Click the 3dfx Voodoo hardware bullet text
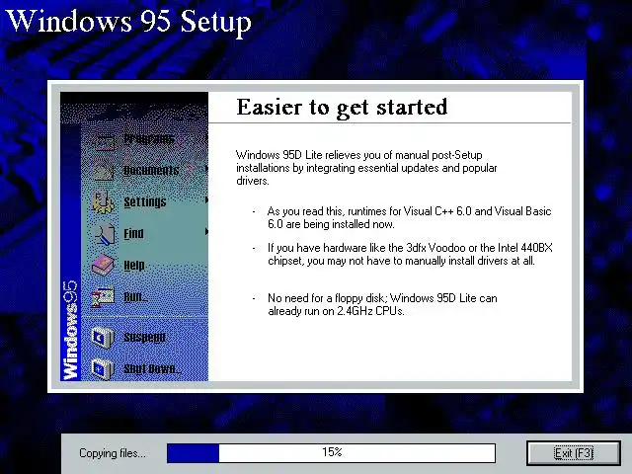This screenshot has height=474, width=632. pos(410,254)
